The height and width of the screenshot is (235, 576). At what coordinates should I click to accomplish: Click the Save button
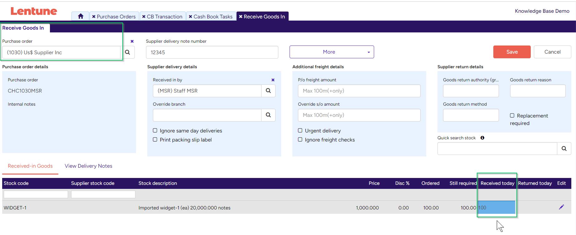512,52
